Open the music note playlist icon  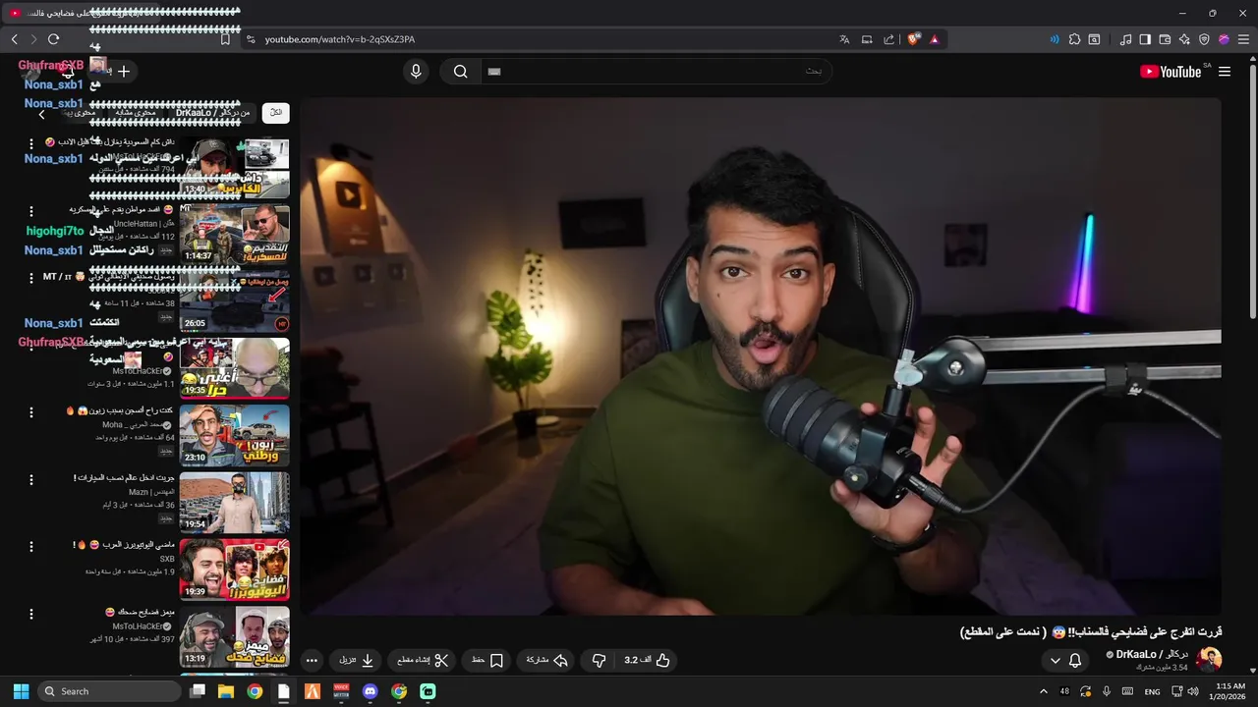coord(1126,39)
